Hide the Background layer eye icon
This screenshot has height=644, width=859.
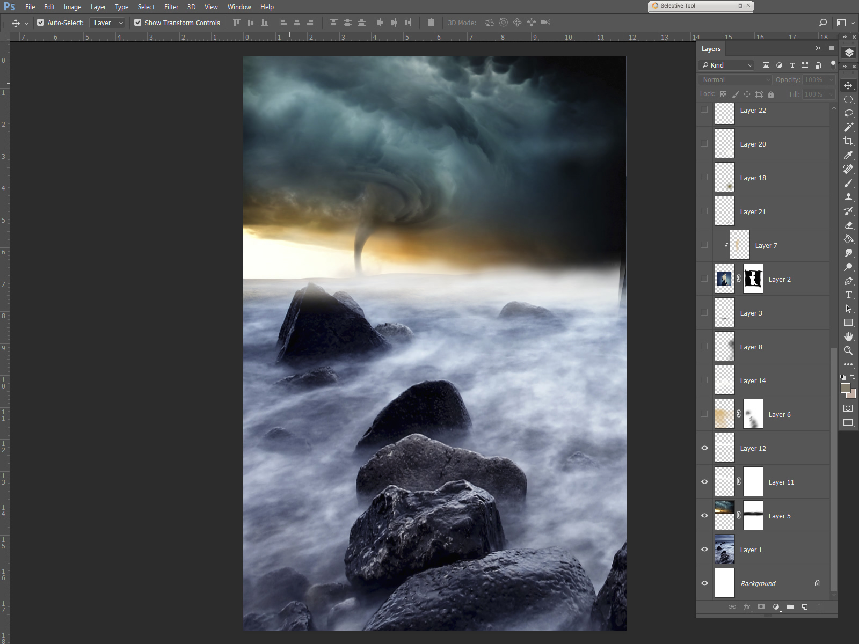[x=704, y=583]
